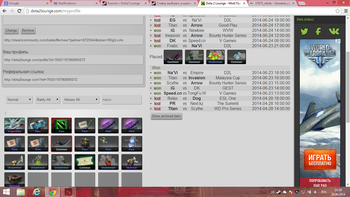The width and height of the screenshot is (350, 197).
Task: Select the Uncommon spiked sword item
Action: point(15,162)
